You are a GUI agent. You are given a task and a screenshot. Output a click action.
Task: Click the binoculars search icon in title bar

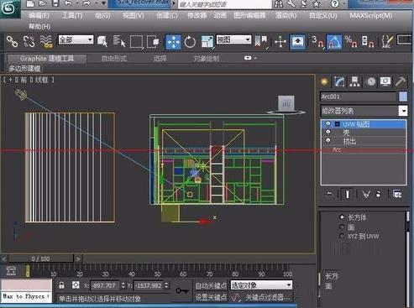(x=279, y=3)
